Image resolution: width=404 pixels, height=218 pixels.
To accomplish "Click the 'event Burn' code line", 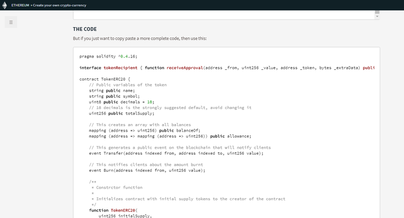I will [x=147, y=170].
